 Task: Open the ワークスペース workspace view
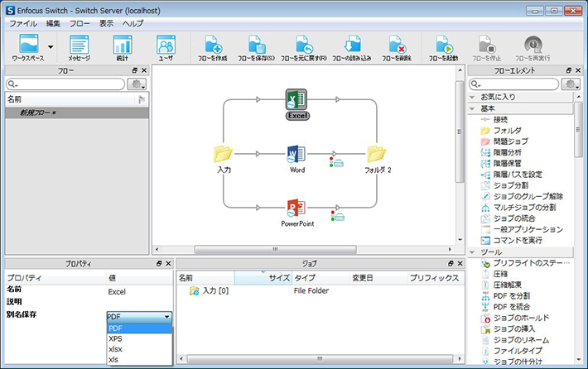click(x=28, y=48)
